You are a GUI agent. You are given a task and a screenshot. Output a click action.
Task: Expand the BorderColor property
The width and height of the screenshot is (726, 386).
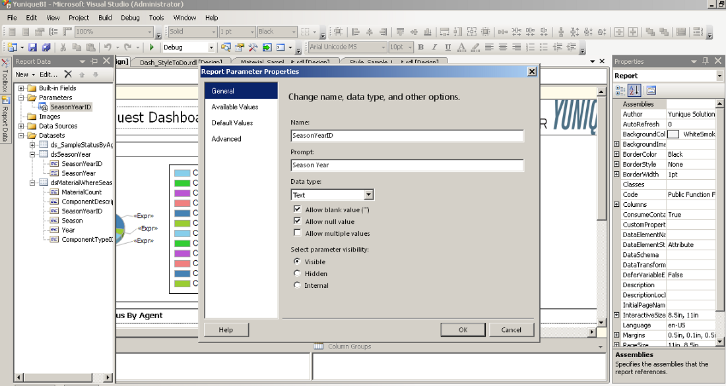click(x=616, y=154)
